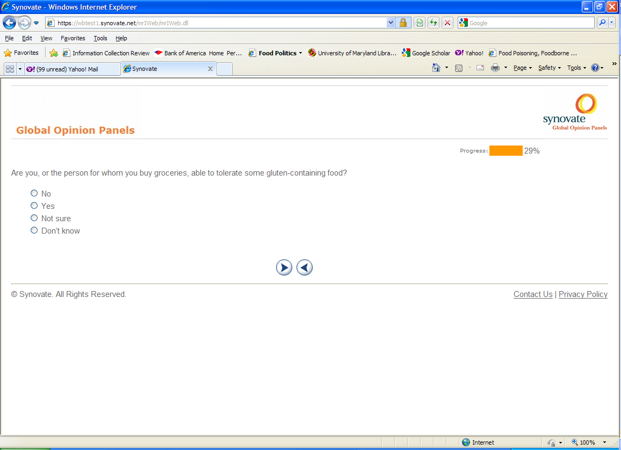Expand the address bar URL dropdown

[391, 23]
